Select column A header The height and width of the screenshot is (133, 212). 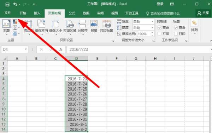coord(17,59)
